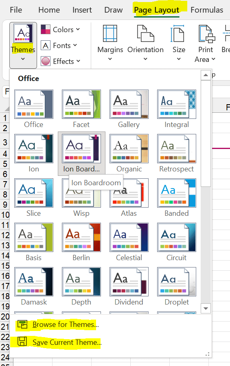Apply the Circuit theme

click(x=177, y=242)
